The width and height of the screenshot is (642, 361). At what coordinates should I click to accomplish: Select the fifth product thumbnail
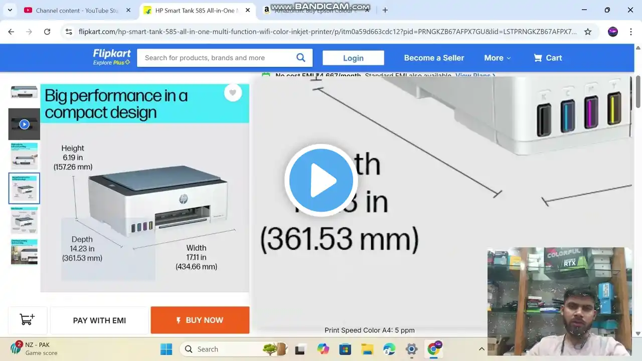24,220
